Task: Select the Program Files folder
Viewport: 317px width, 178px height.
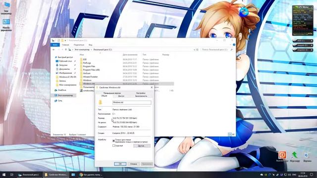Action: [89, 66]
